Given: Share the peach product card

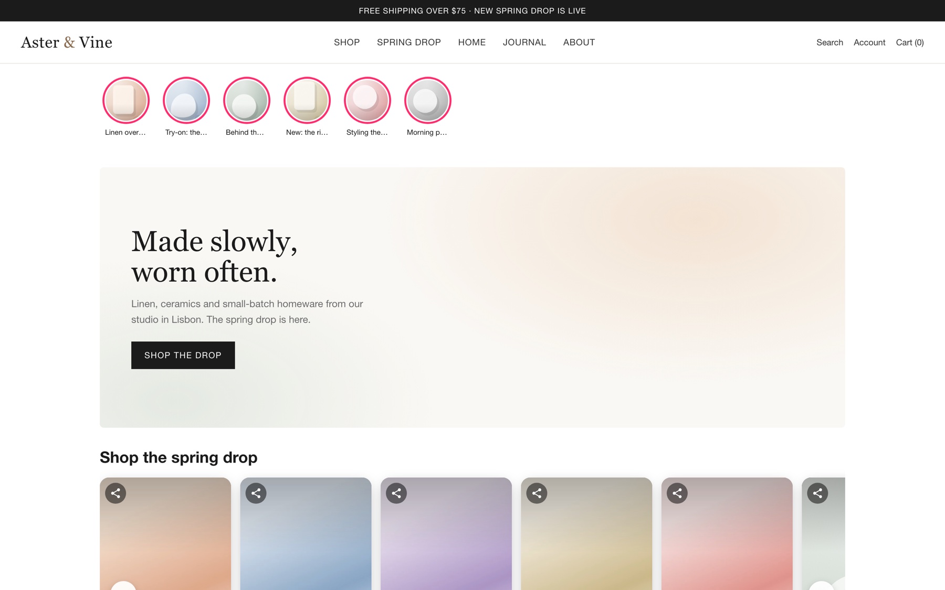Looking at the screenshot, I should click(115, 493).
